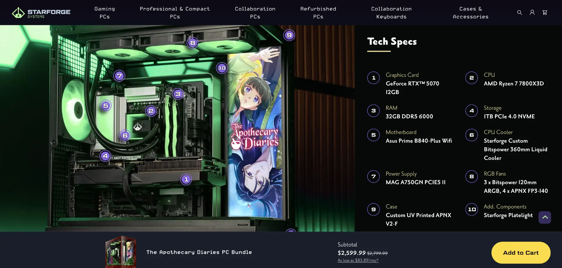Open Professional & Compact PCs menu
The image size is (562, 268).
point(175,13)
